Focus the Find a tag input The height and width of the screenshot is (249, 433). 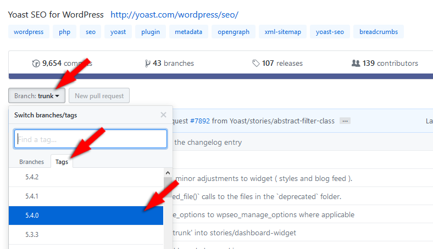click(x=91, y=139)
